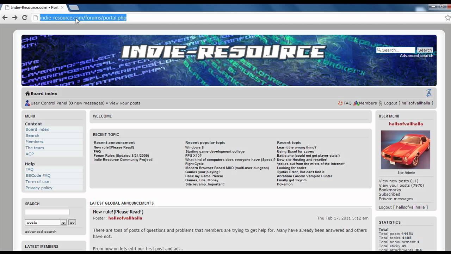
Task: Open Abraham Lincoln Vampire Hunter topic
Action: (x=304, y=176)
